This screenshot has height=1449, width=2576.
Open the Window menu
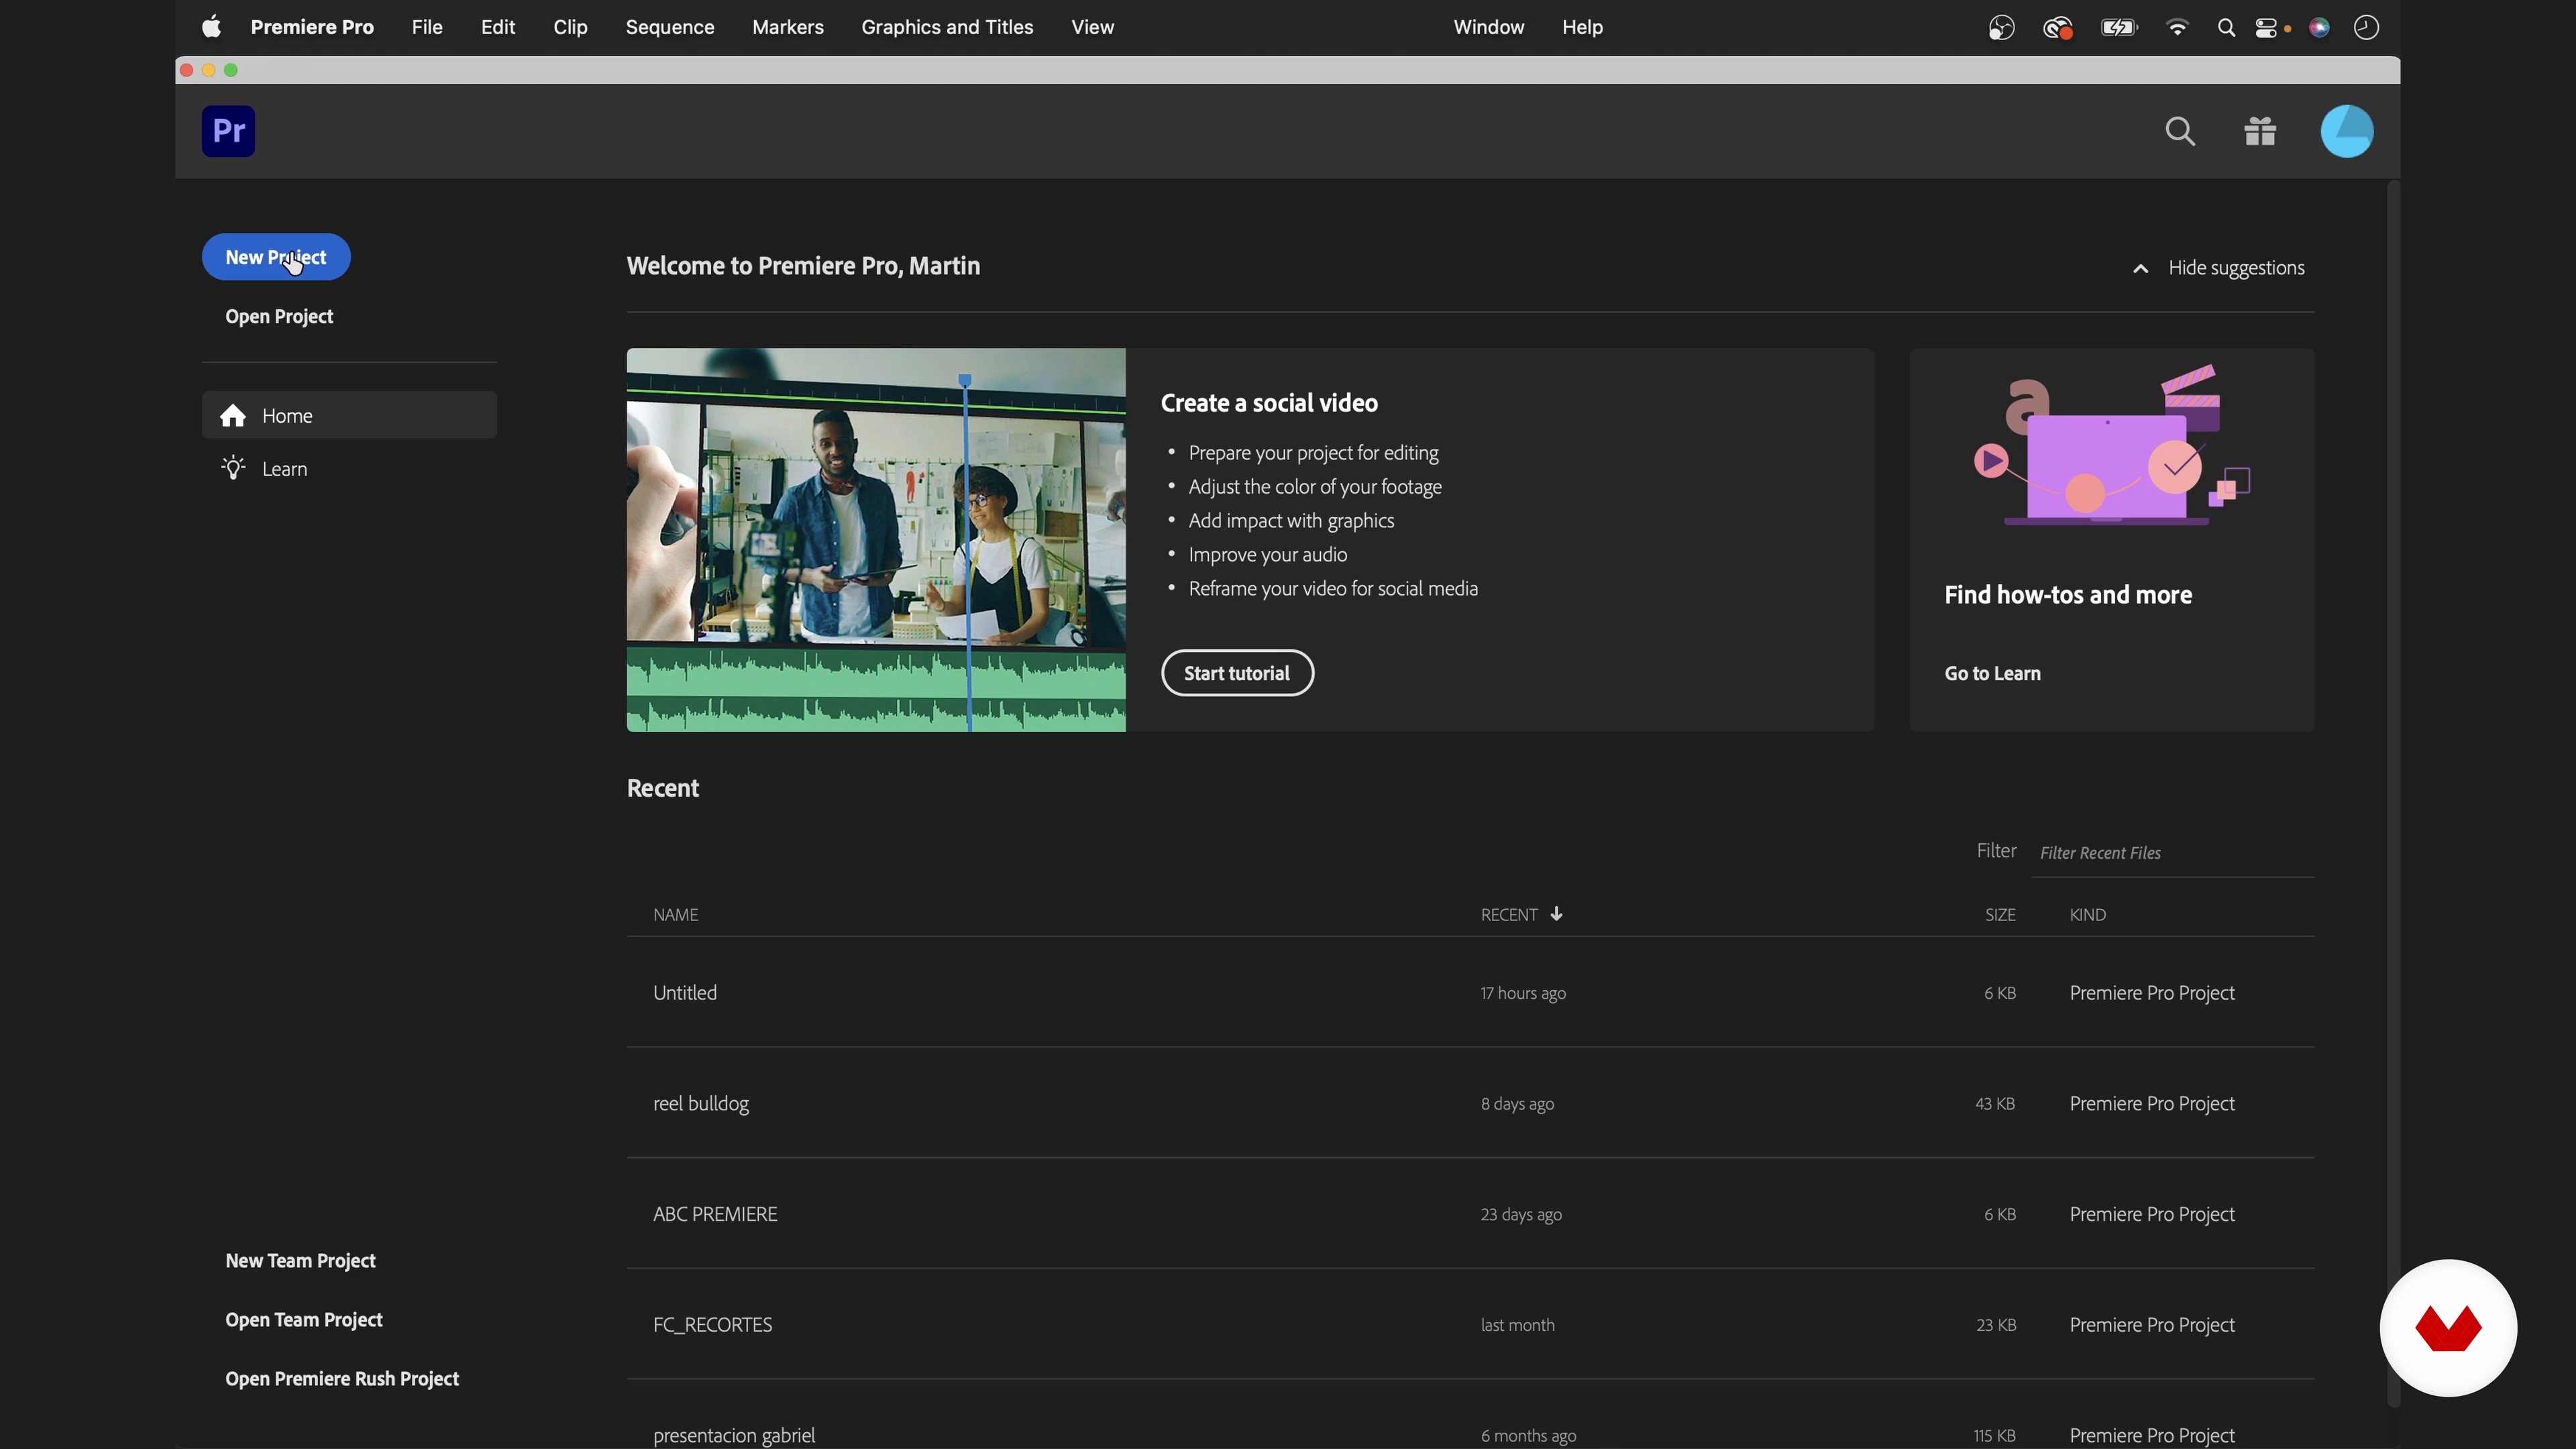[x=1489, y=27]
